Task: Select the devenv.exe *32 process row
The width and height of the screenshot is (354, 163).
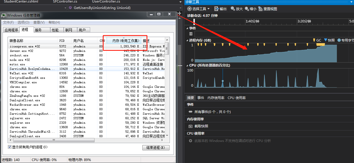Action: pos(86,51)
